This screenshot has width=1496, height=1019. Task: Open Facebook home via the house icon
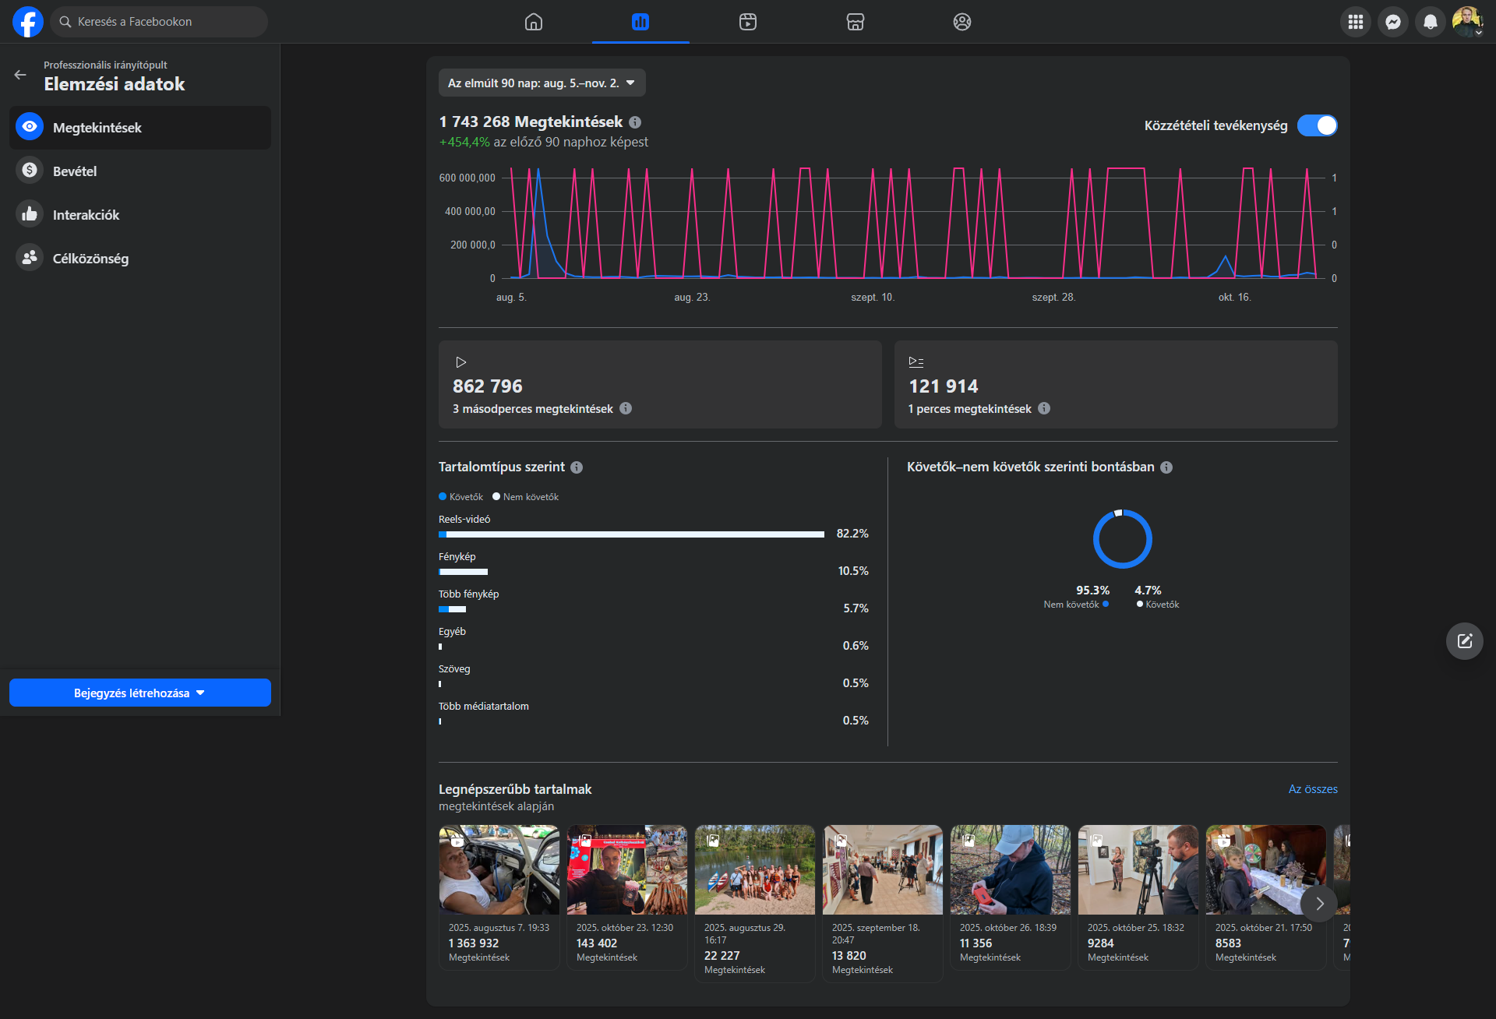(x=534, y=22)
